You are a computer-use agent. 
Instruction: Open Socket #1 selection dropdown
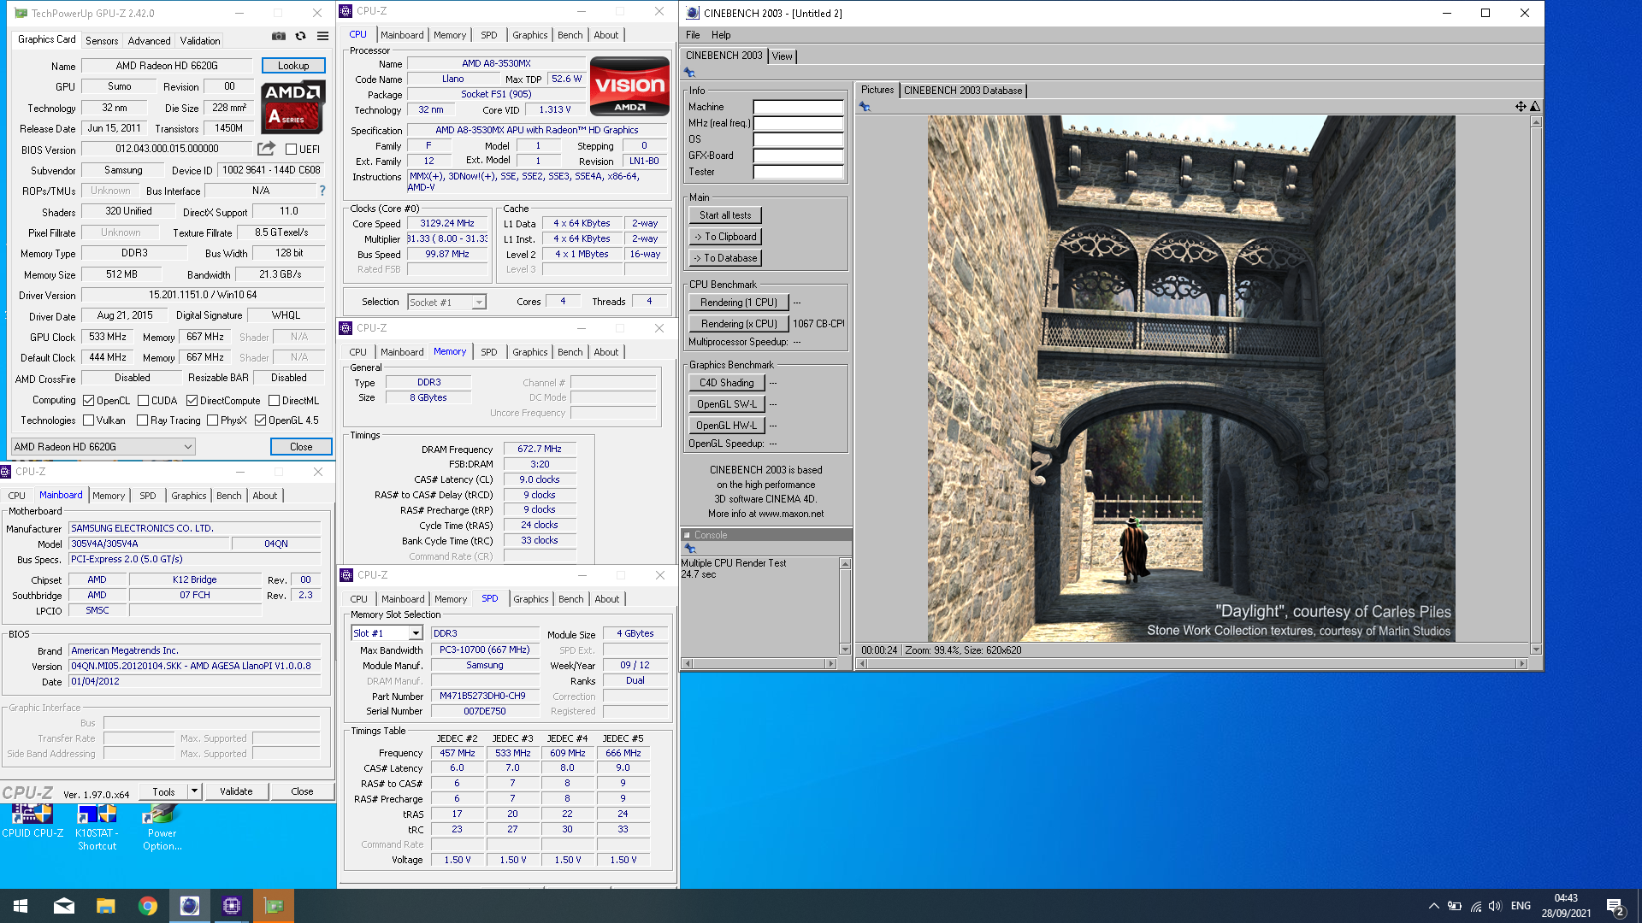pyautogui.click(x=446, y=302)
